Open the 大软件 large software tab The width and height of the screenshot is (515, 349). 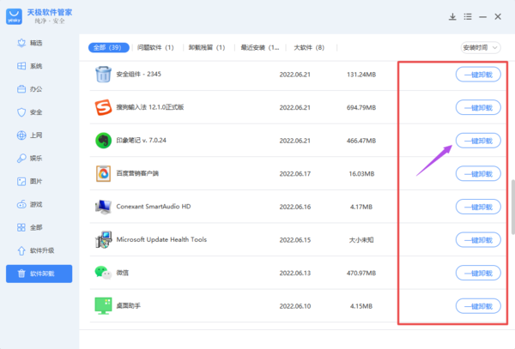[x=309, y=47]
